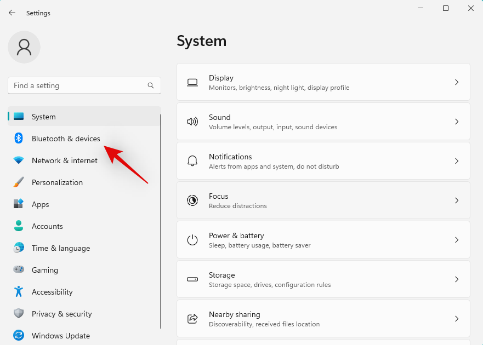Click the Storage drive icon
The image size is (483, 345).
[192, 279]
